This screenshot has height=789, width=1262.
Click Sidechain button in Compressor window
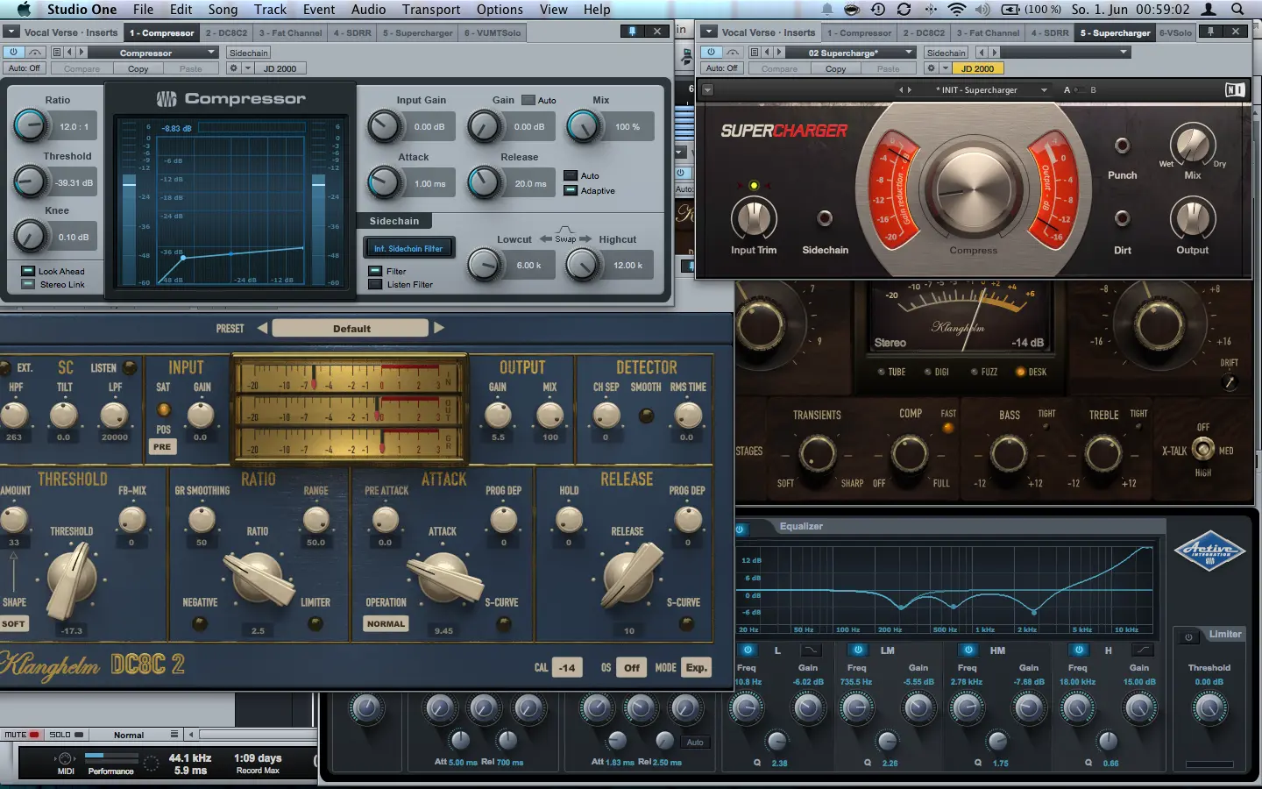coord(249,53)
